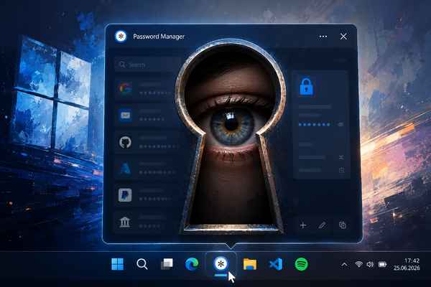This screenshot has width=431, height=287.
Task: Click the Search input field
Action: (147, 65)
